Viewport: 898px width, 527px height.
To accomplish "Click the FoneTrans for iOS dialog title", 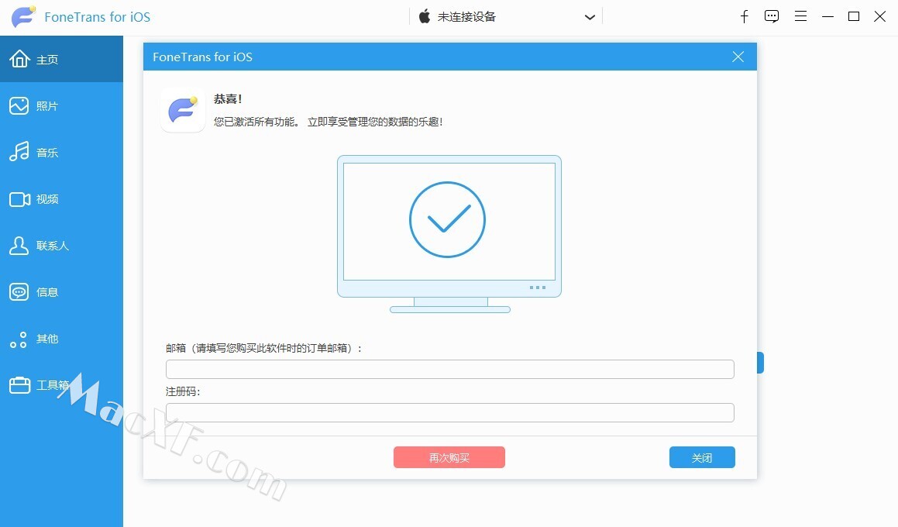I will pyautogui.click(x=202, y=57).
